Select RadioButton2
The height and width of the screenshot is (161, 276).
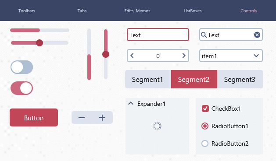point(205,143)
